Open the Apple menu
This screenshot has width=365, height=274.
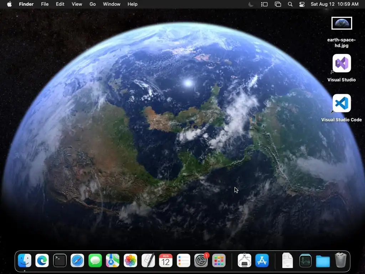coord(9,4)
